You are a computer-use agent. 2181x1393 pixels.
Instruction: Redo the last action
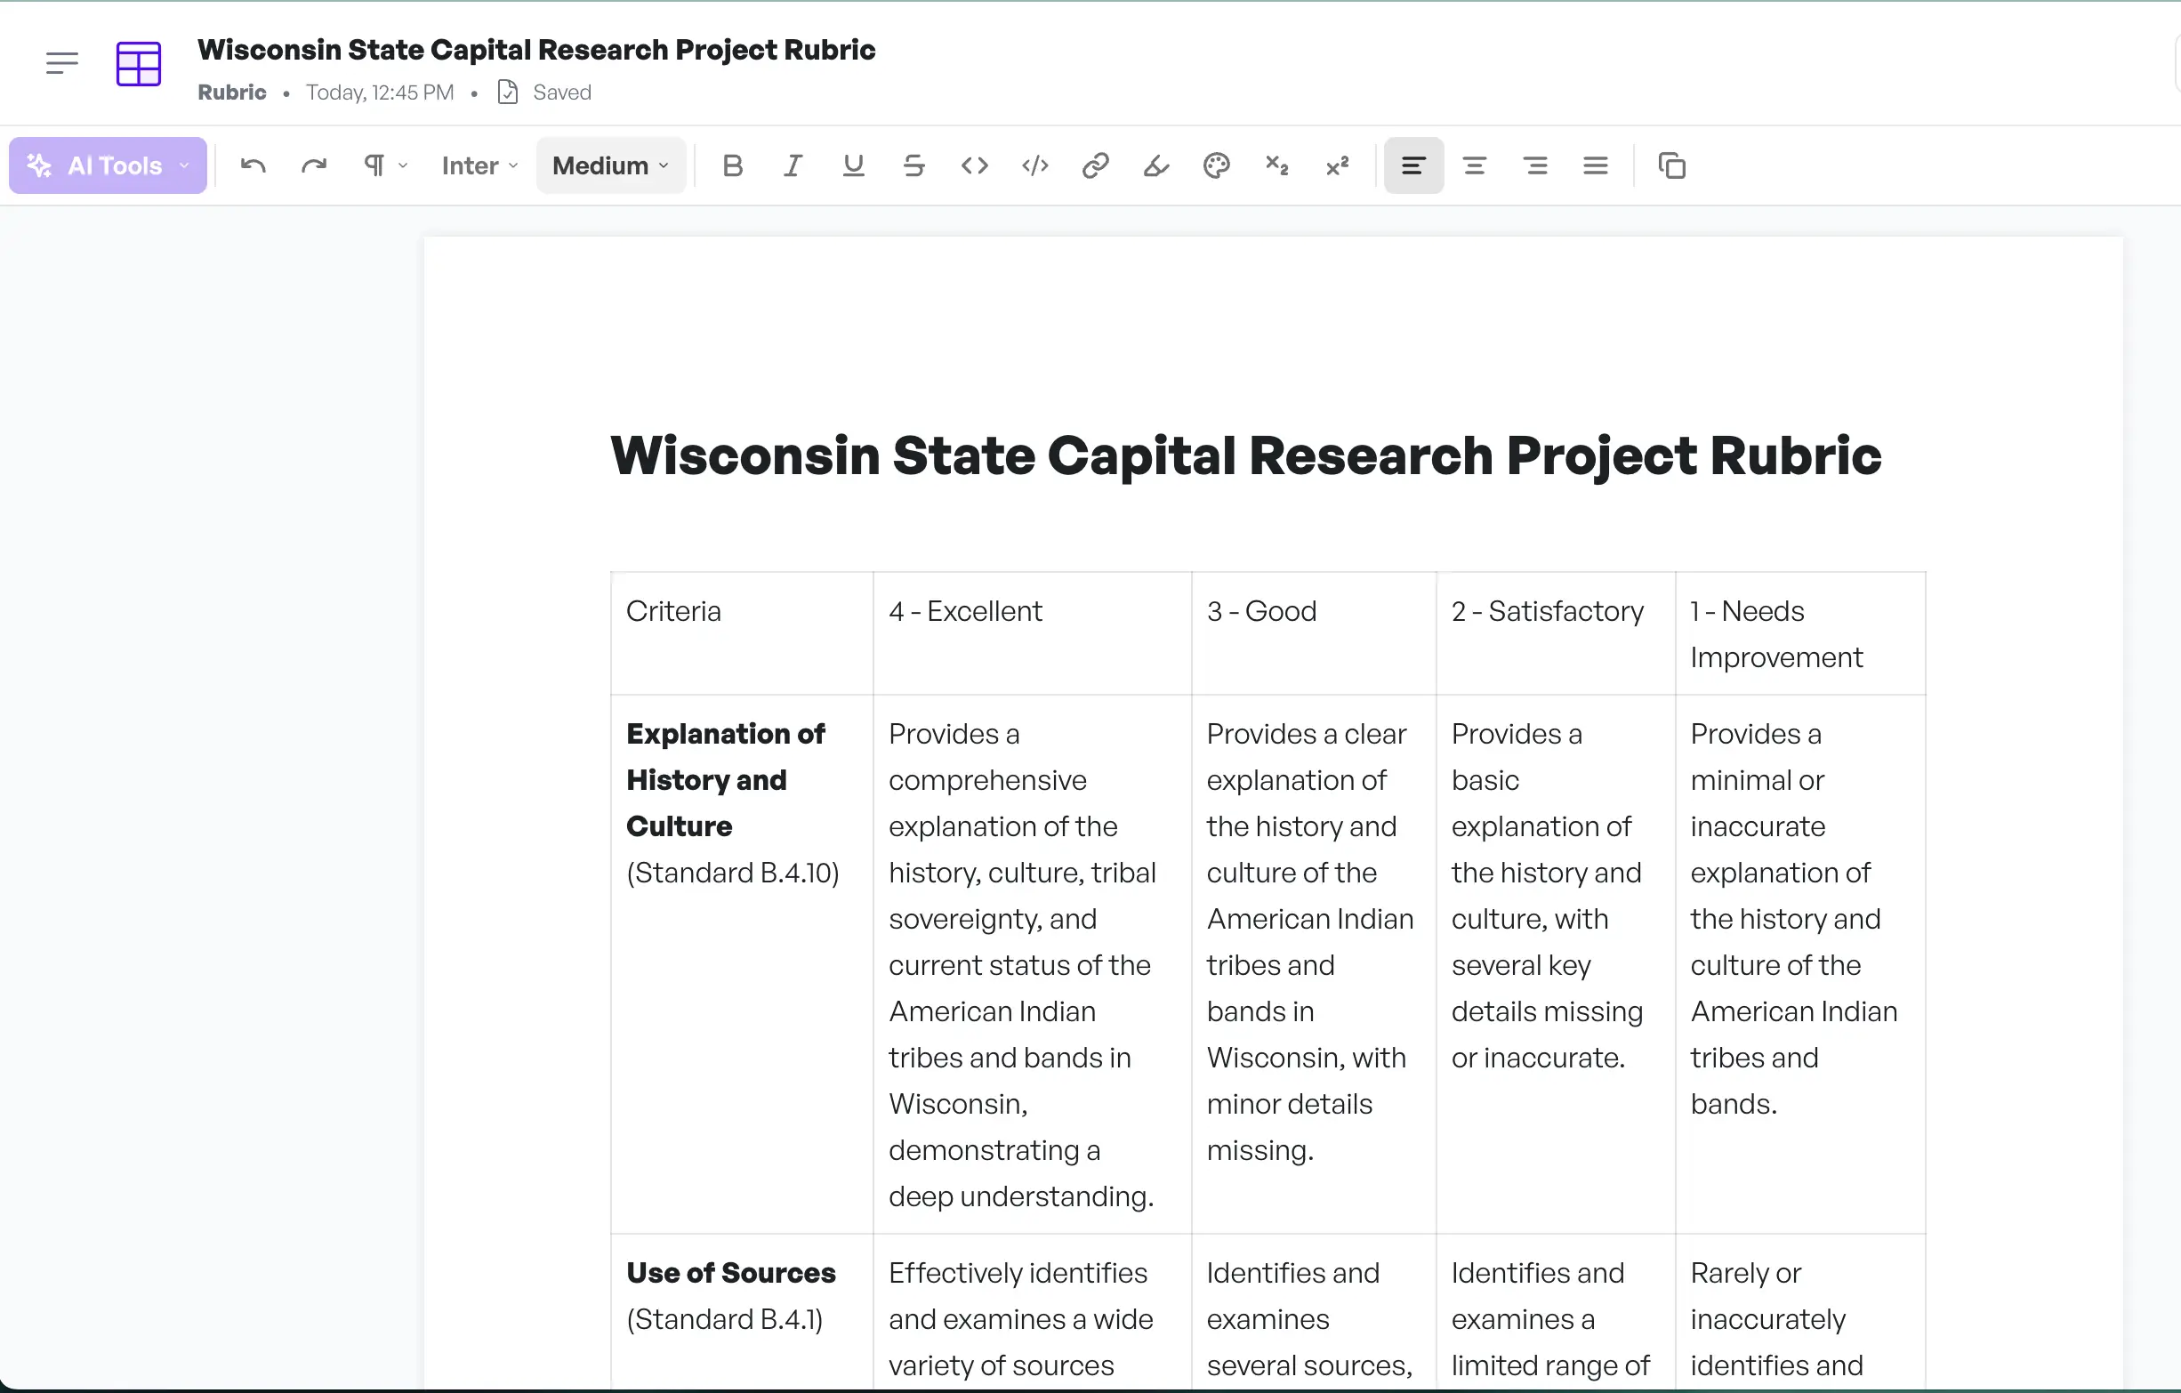coord(313,165)
